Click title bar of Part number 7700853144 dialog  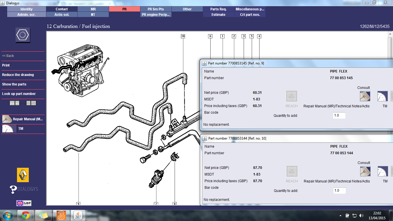[296, 138]
